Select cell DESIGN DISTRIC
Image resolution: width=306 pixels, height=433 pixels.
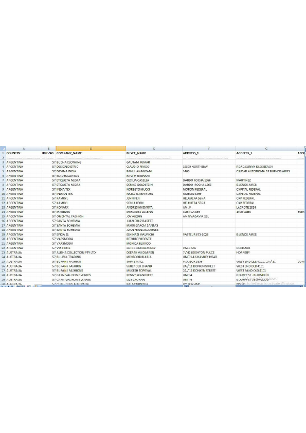(91, 167)
